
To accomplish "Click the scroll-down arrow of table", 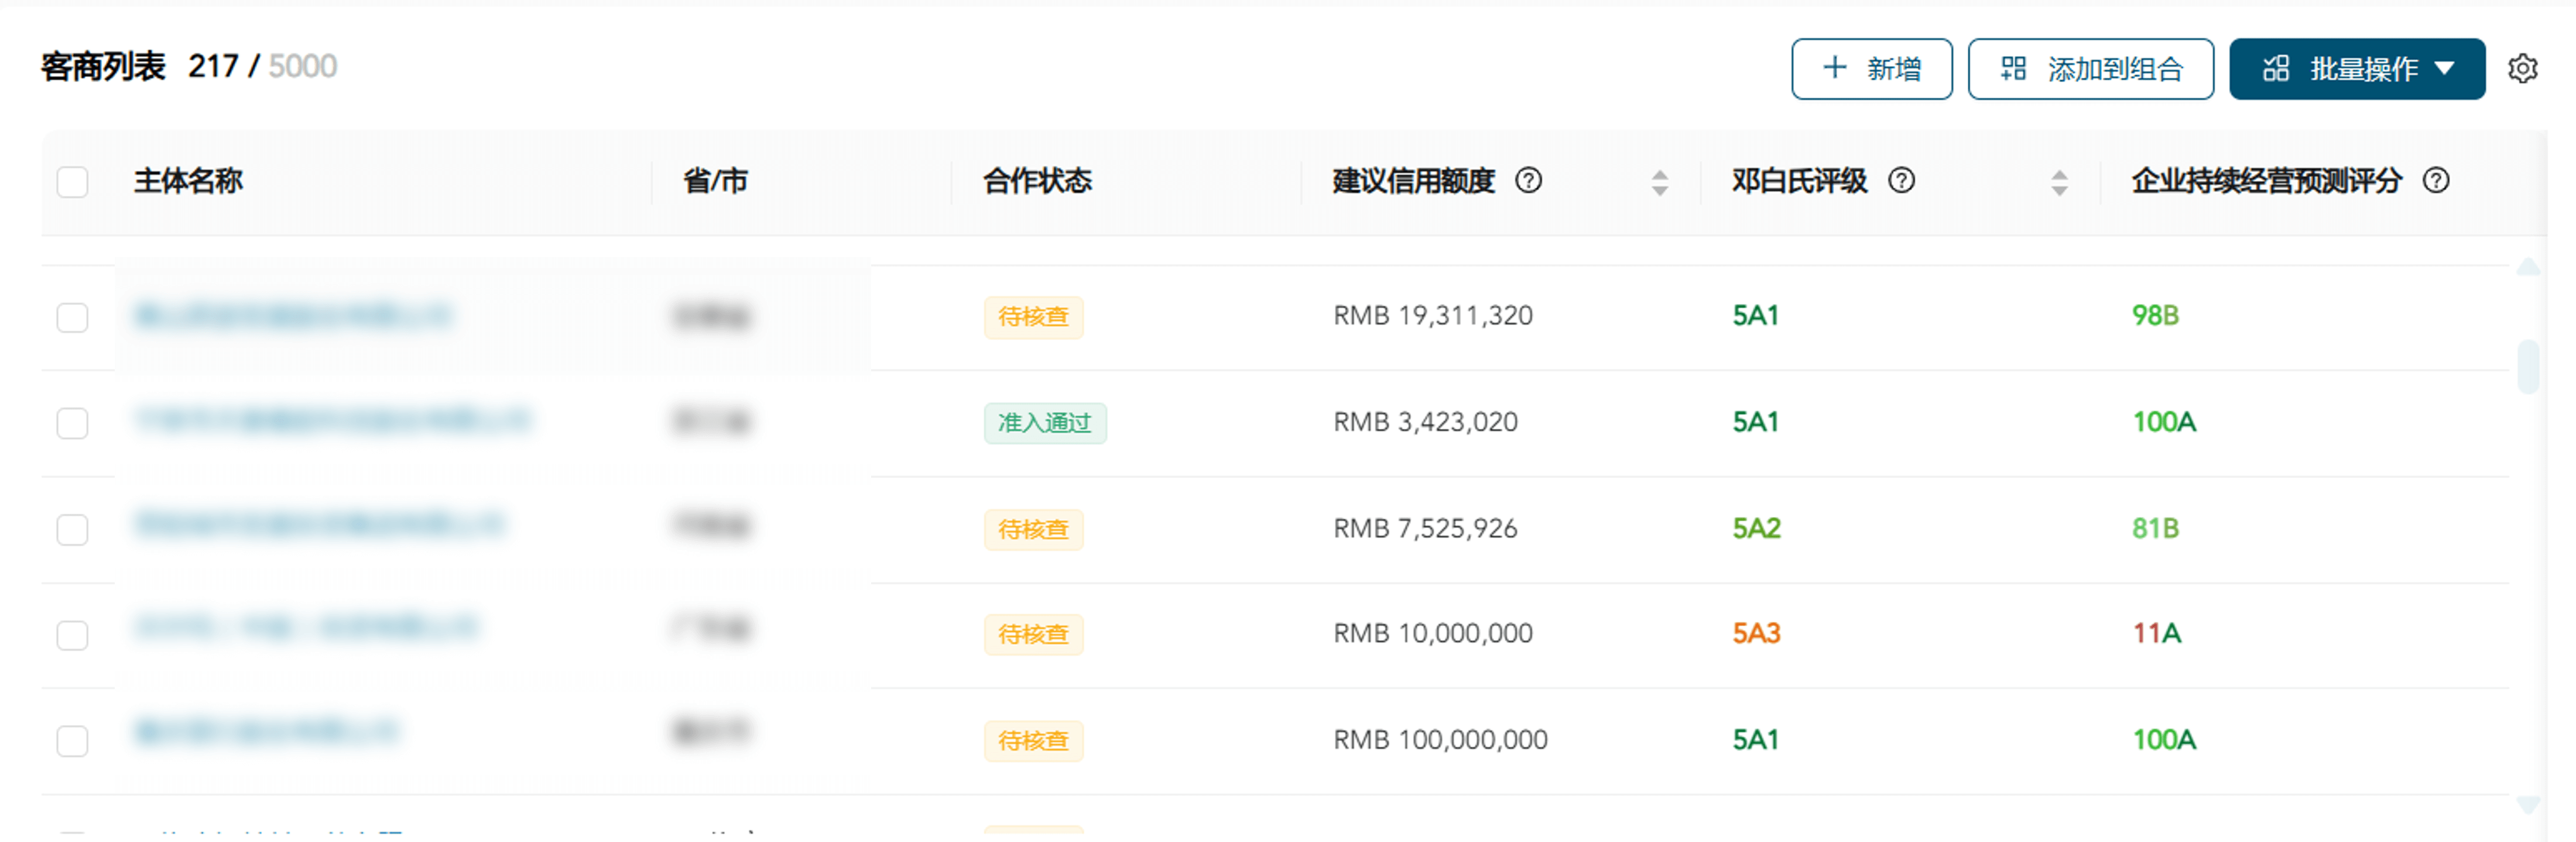I will pyautogui.click(x=2528, y=804).
